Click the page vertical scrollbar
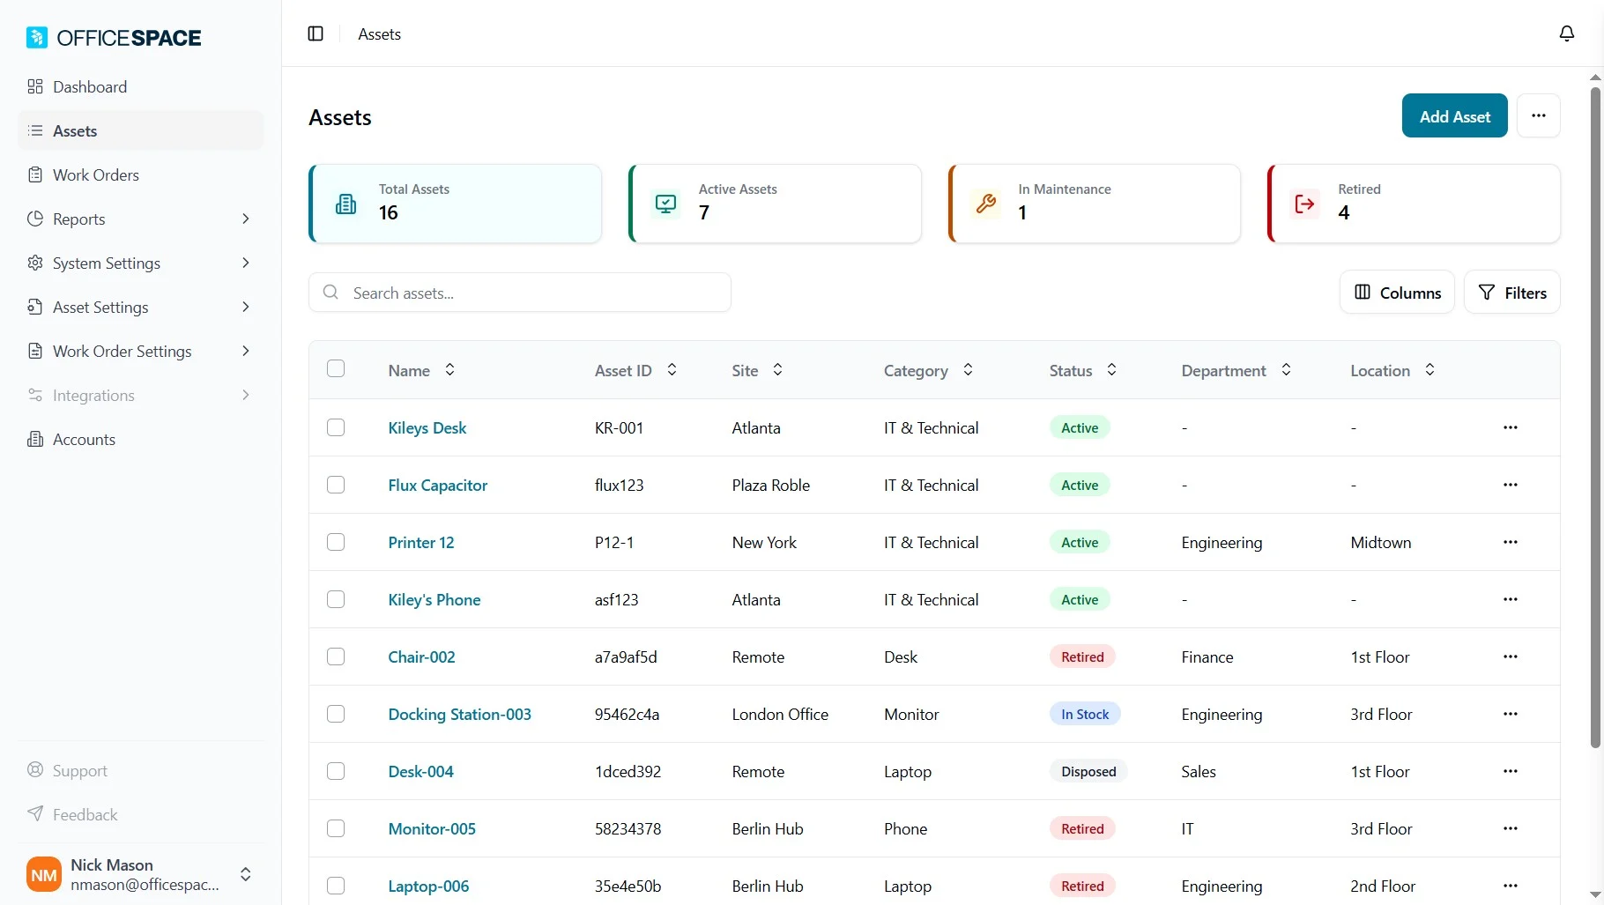1604x905 pixels. pyautogui.click(x=1594, y=414)
